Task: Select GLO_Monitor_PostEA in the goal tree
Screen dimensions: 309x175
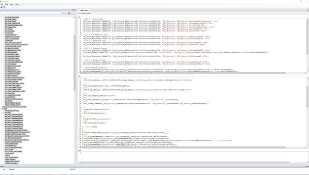Action: point(11,76)
